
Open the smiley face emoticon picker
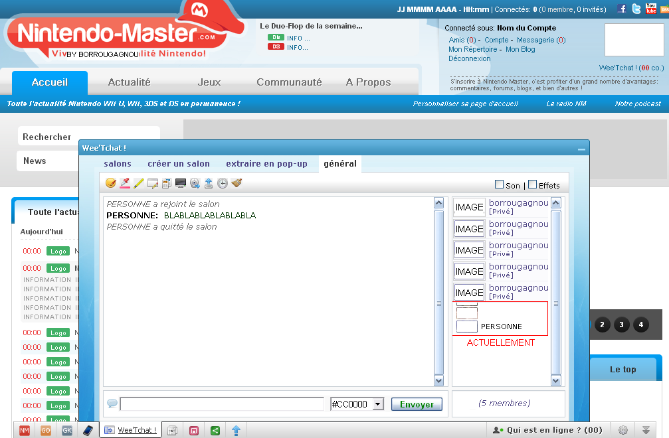pyautogui.click(x=111, y=183)
